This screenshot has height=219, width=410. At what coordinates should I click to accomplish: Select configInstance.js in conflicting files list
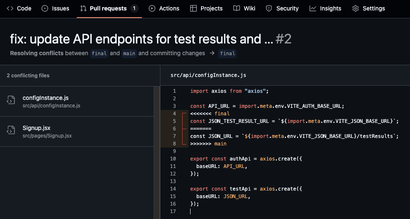click(x=46, y=98)
